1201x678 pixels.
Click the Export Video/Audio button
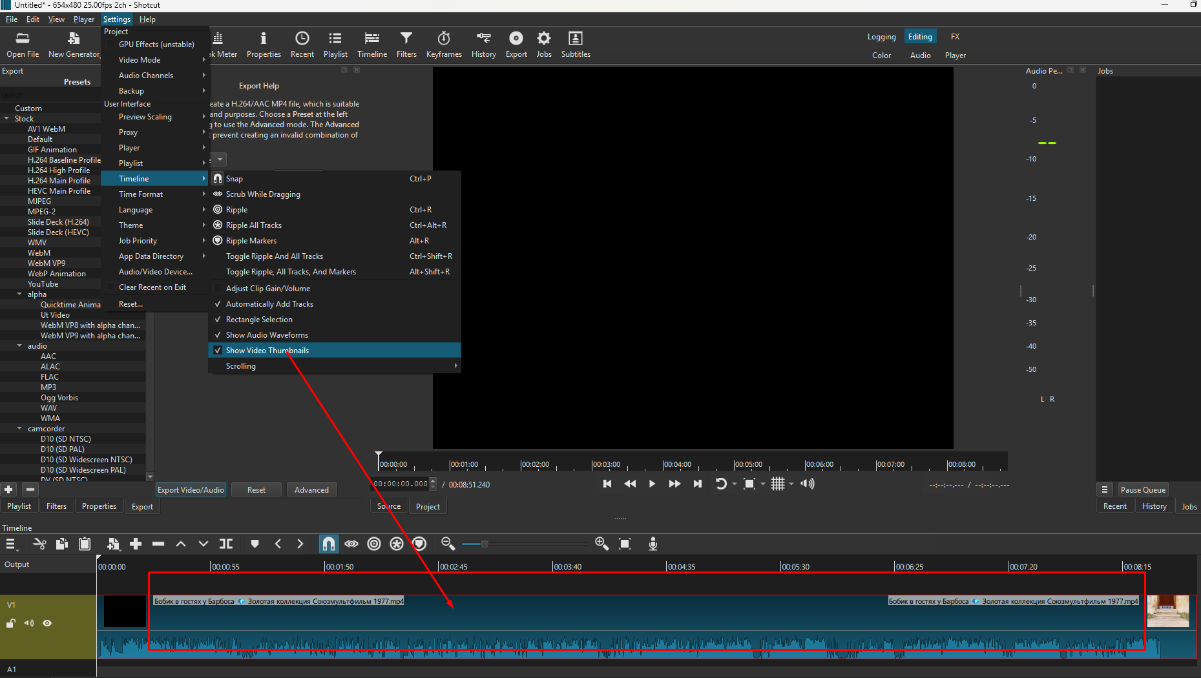pyautogui.click(x=191, y=490)
